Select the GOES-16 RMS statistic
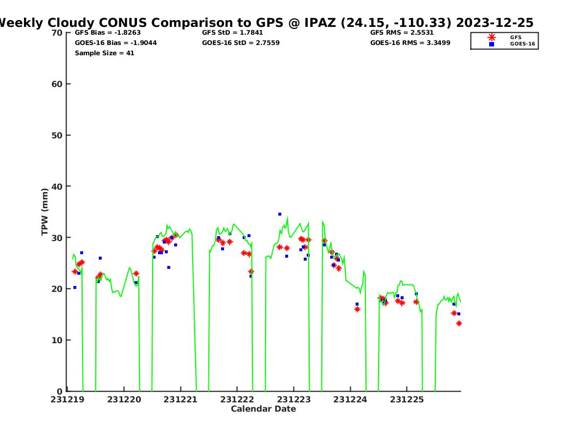The width and height of the screenshot is (587, 440). click(x=410, y=43)
